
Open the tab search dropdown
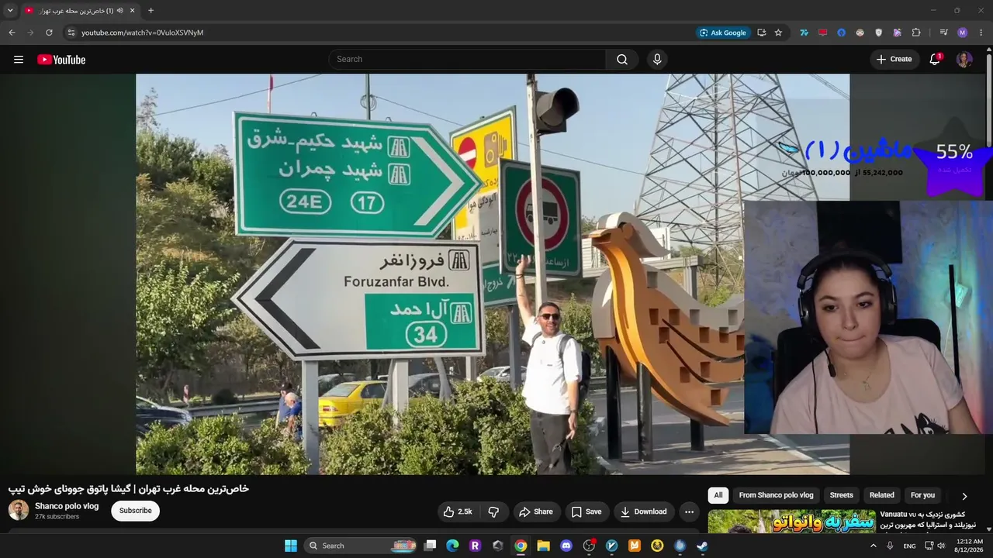pos(10,11)
